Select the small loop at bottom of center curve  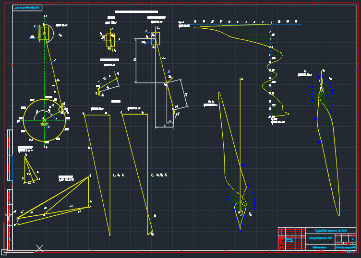point(239,208)
